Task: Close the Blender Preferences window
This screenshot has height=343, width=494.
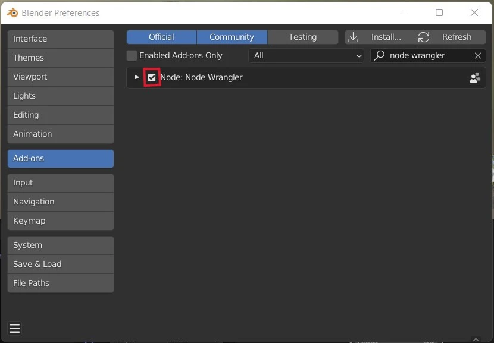Action: [474, 12]
